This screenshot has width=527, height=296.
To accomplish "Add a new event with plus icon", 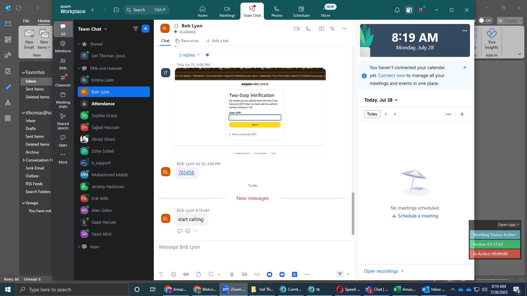I will click(462, 114).
